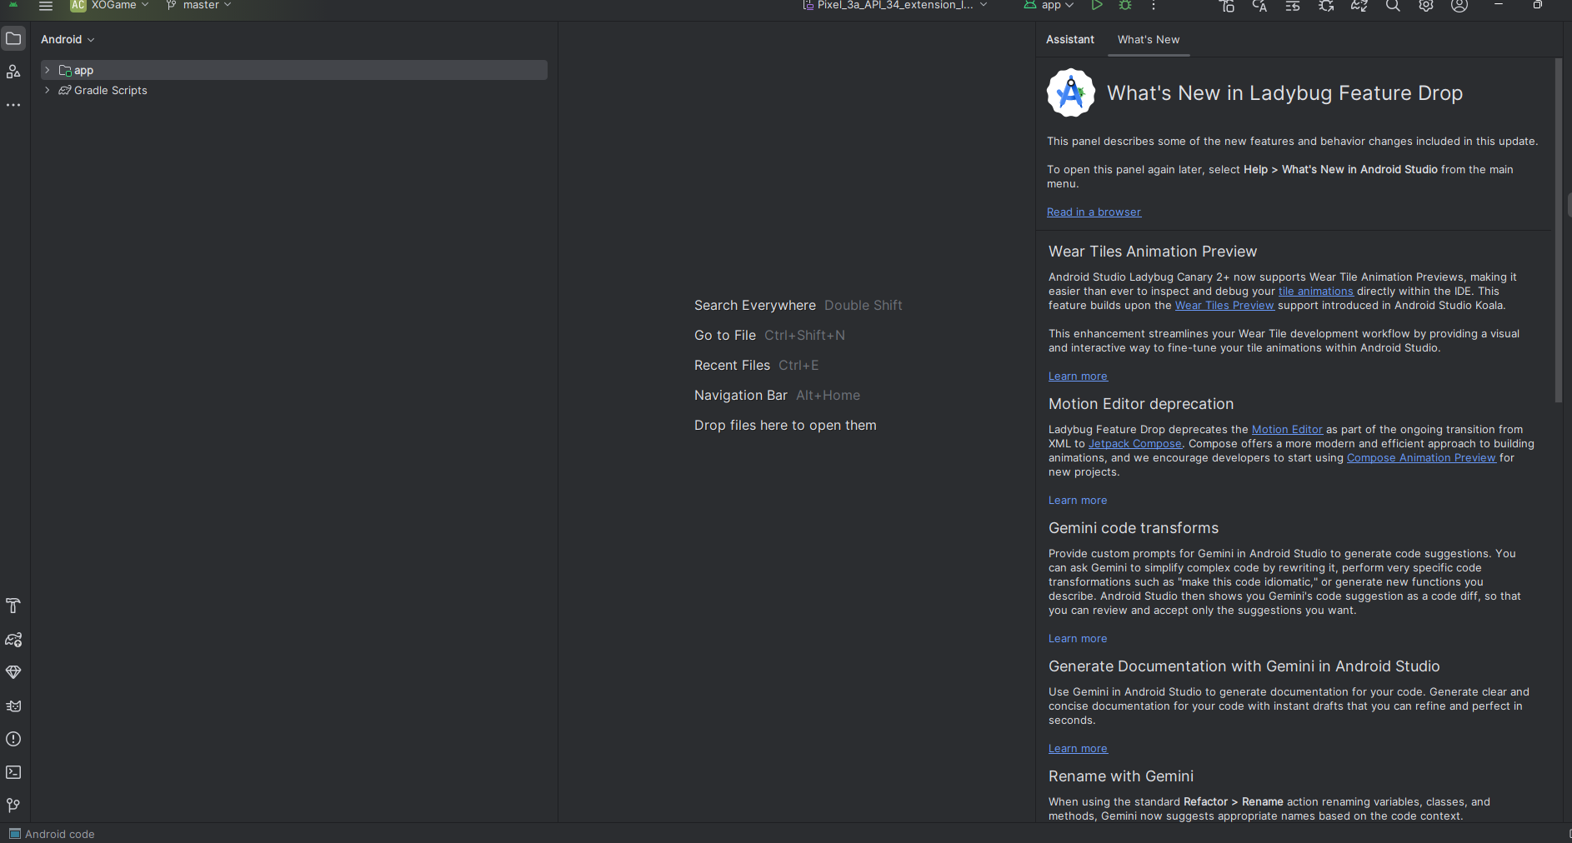Screen dimensions: 1572x843
Task: Expand the app module tree node
Action: coord(48,70)
